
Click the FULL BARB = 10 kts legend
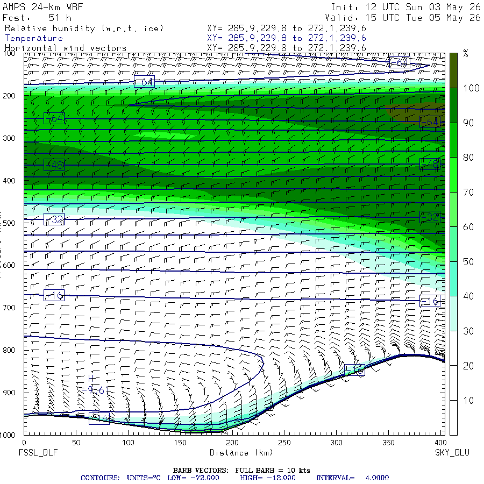point(273,471)
